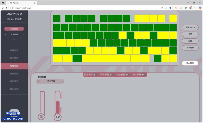Click the 全選 select-all button
This screenshot has height=123, width=203.
[x=190, y=34]
